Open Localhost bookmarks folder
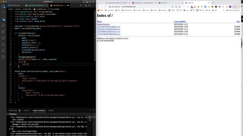Image resolution: width=243 pixels, height=136 pixels. click(109, 10)
